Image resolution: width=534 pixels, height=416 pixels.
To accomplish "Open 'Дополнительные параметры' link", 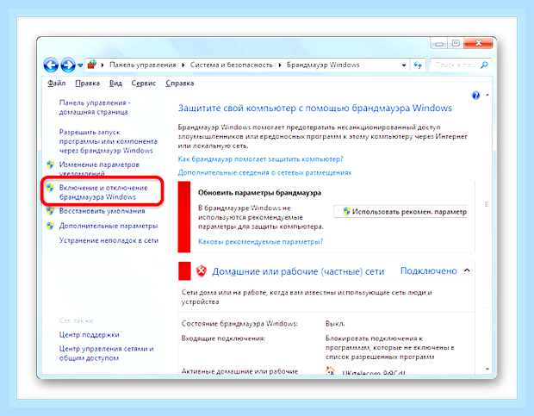I will (x=109, y=226).
